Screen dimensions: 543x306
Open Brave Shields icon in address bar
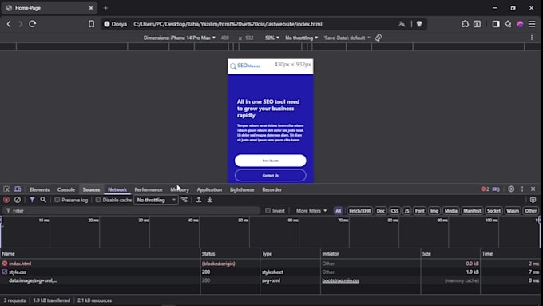(419, 24)
